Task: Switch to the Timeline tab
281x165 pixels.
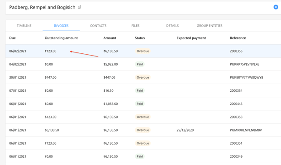Action: (x=24, y=26)
